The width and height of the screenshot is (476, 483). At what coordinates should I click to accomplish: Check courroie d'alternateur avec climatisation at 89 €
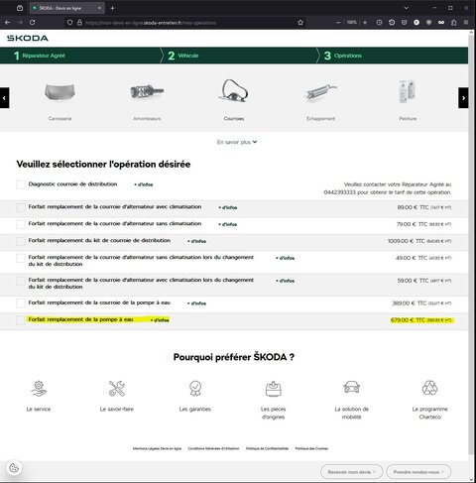coord(21,207)
